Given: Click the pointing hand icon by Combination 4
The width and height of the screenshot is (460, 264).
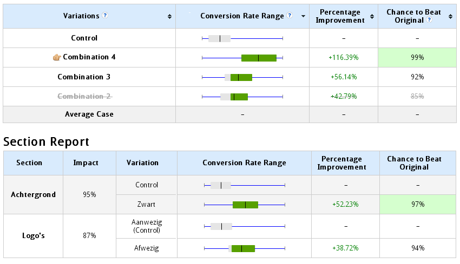Looking at the screenshot, I should point(57,57).
